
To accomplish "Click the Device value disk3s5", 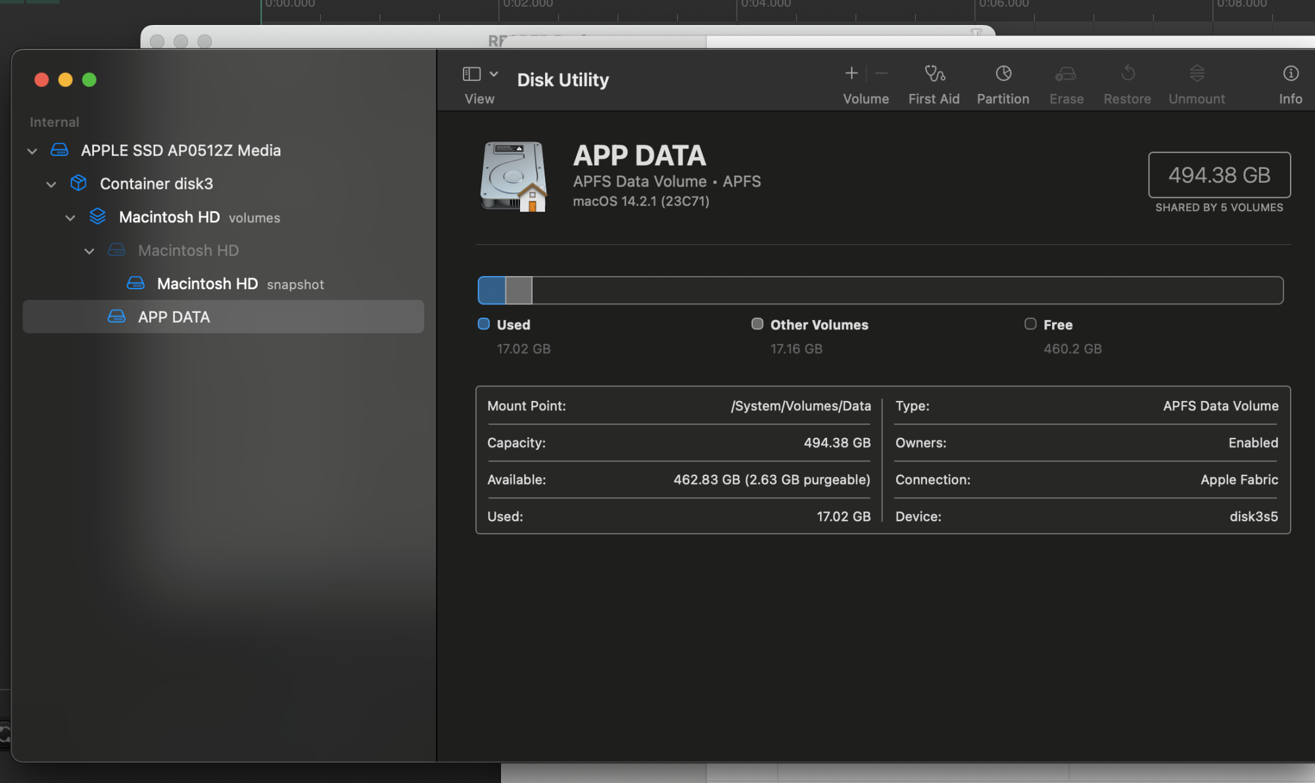I will pos(1254,517).
